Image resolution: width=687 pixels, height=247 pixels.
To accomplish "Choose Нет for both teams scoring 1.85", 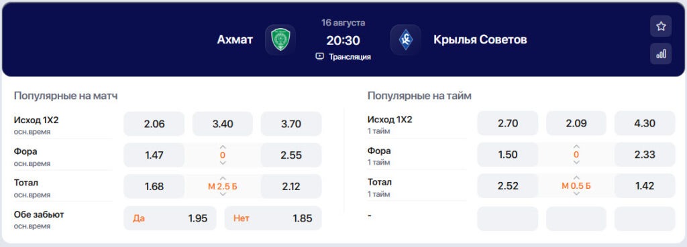I will 273,218.
